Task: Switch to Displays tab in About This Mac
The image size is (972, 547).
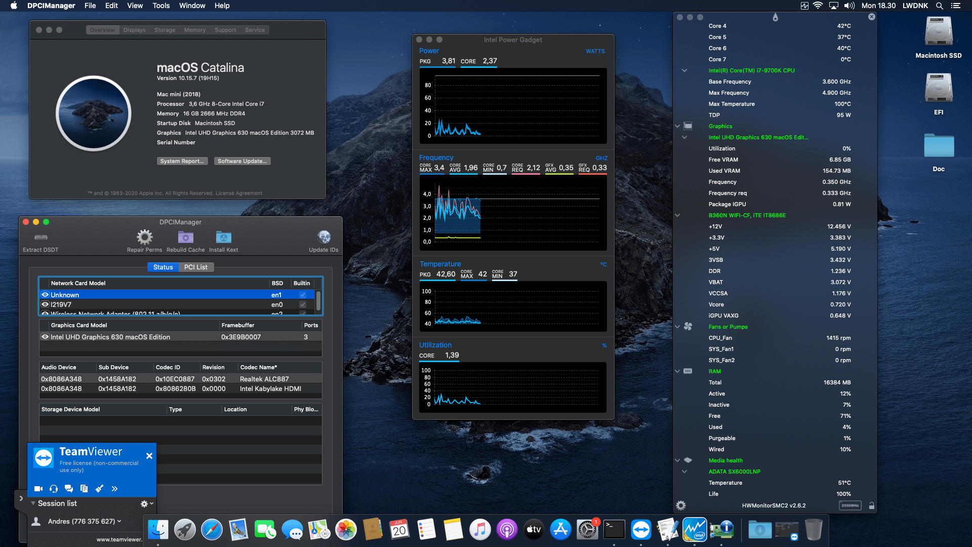Action: 134,30
